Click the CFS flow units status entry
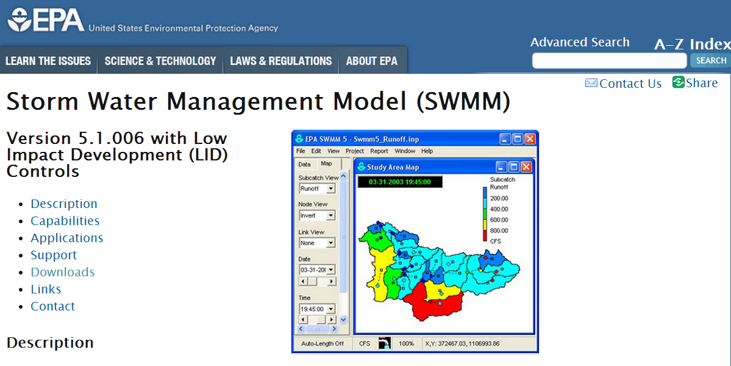Screen dimensions: 731x366 pos(364,343)
